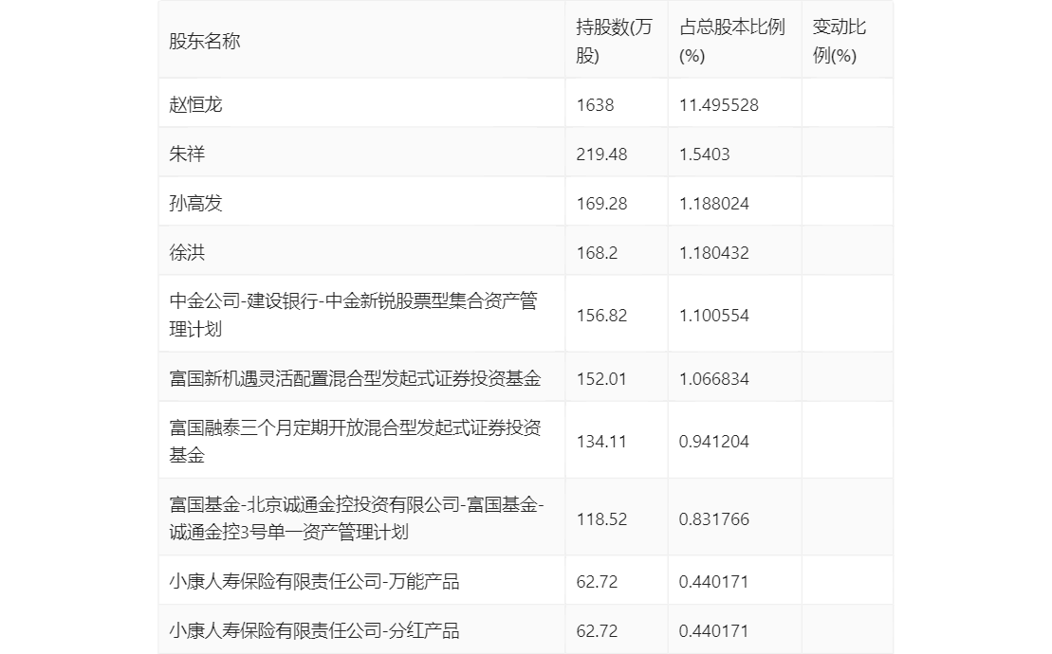Click 富国基金-北京诚通金控 shareholder cell

[357, 518]
